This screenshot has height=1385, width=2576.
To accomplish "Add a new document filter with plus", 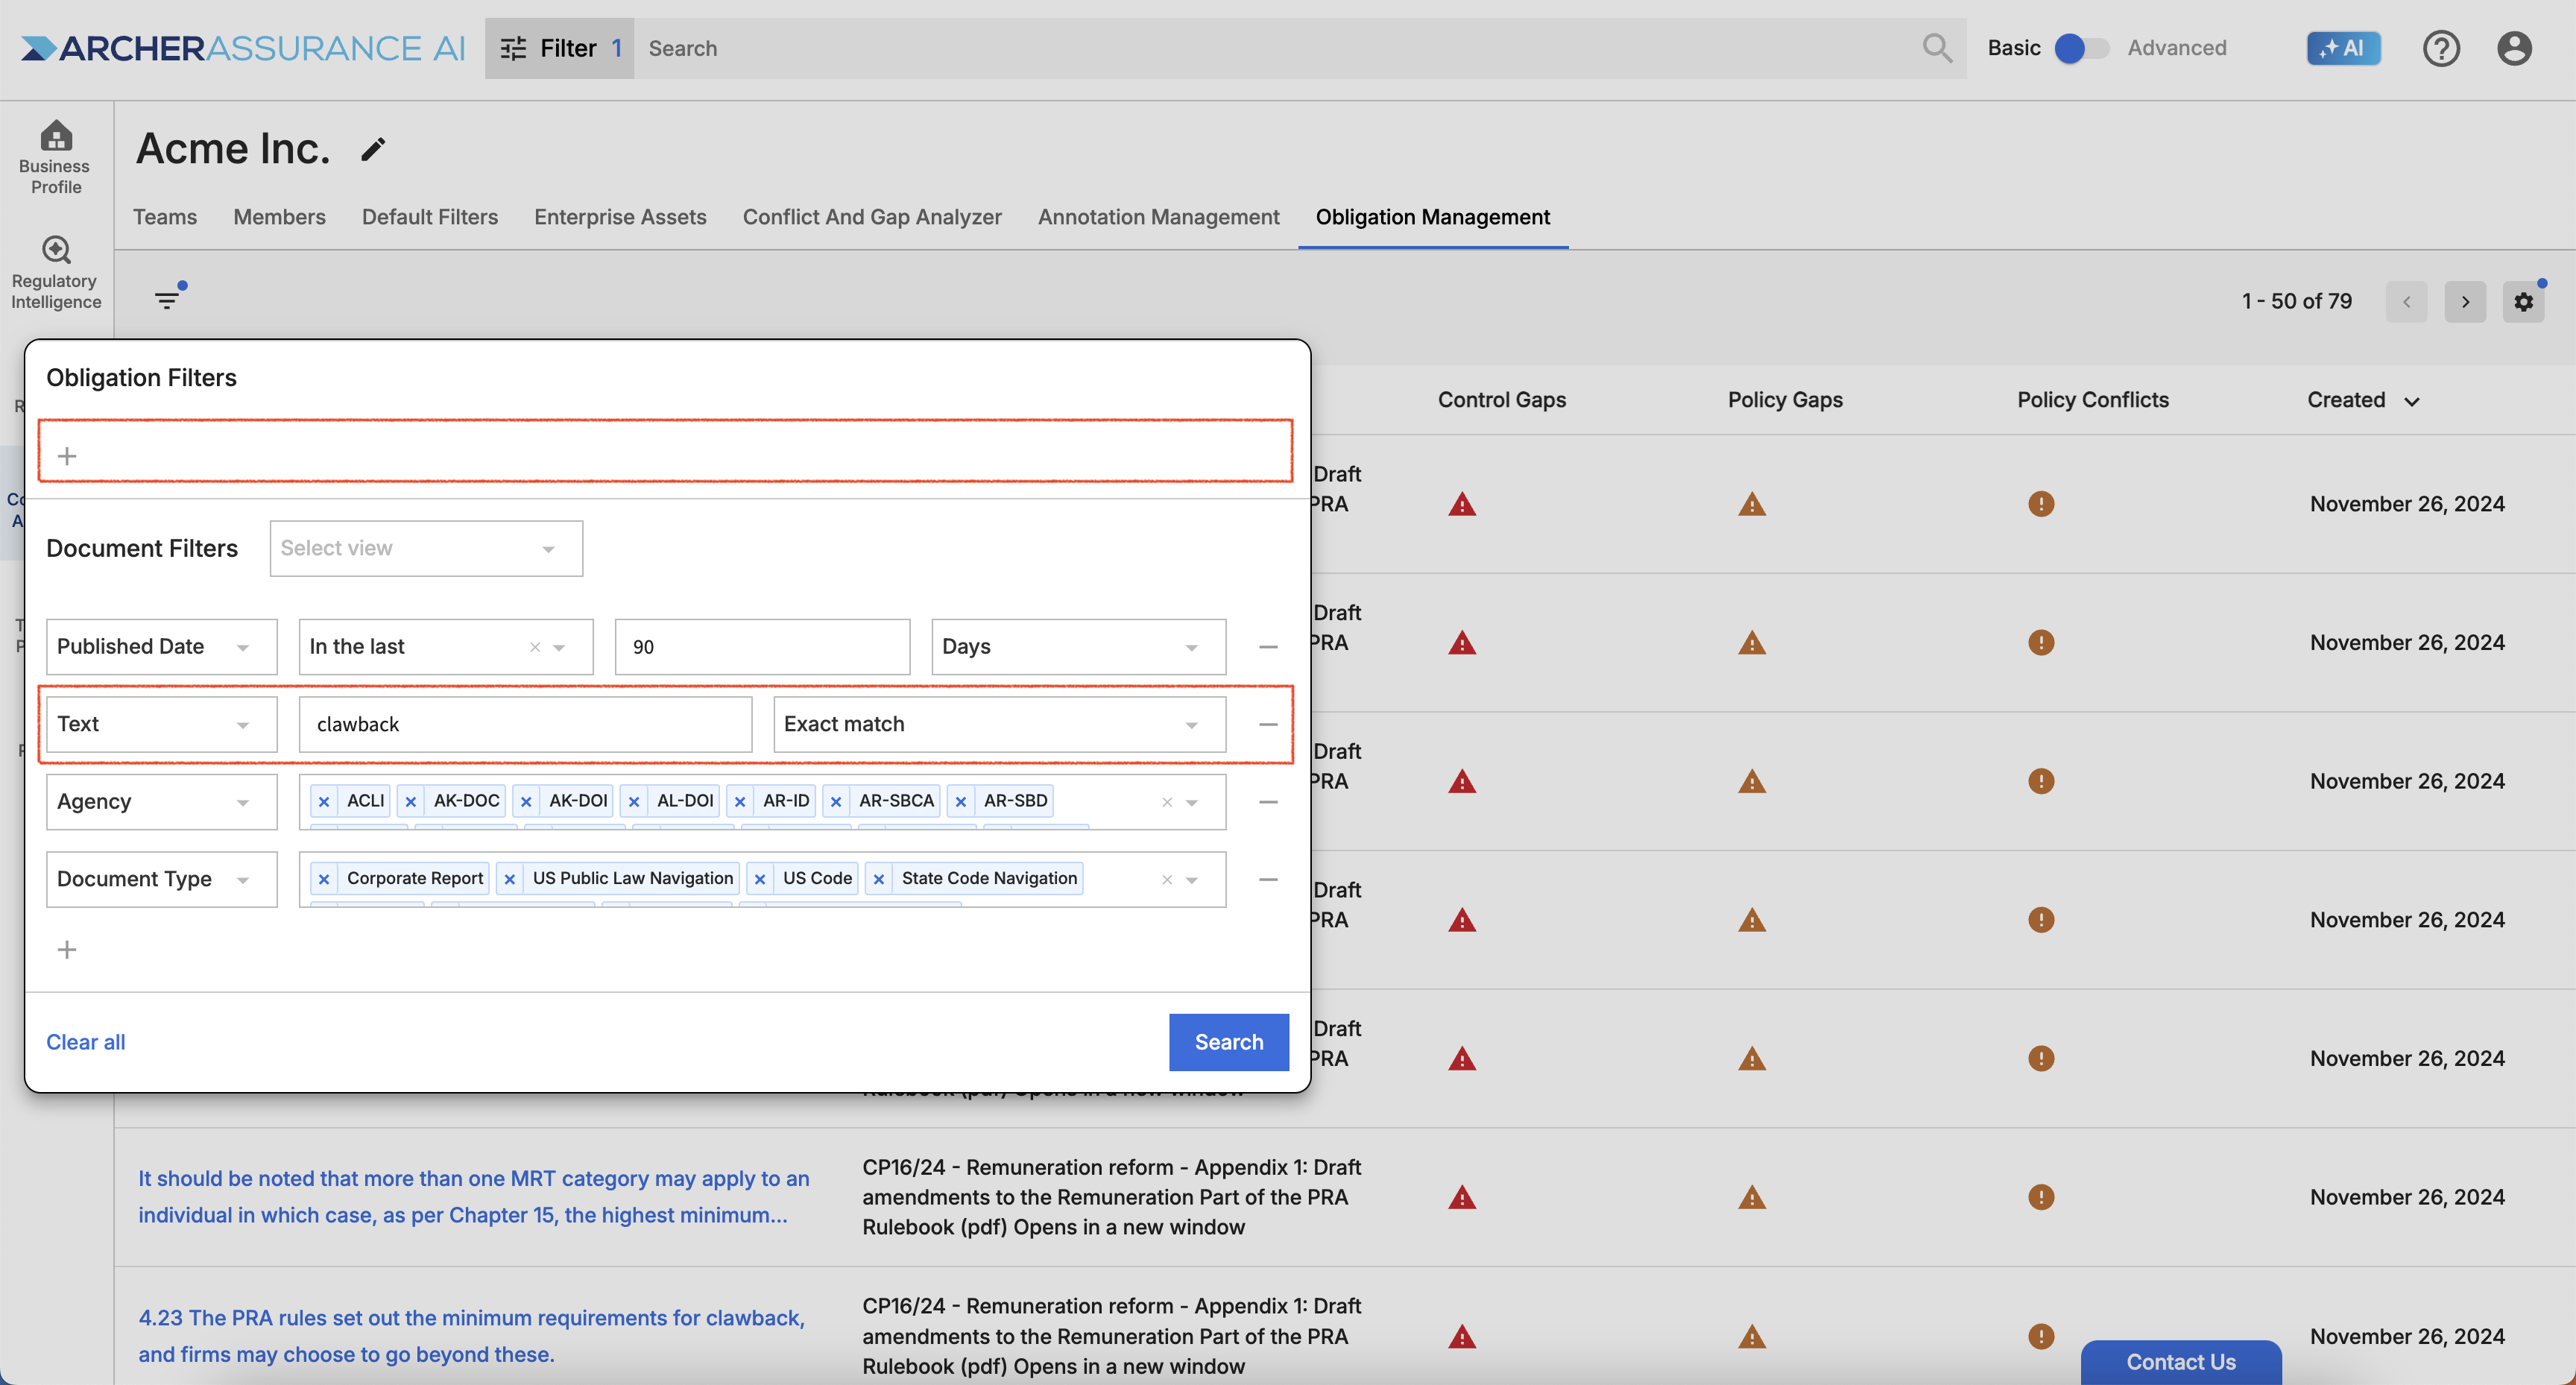I will pos(67,949).
